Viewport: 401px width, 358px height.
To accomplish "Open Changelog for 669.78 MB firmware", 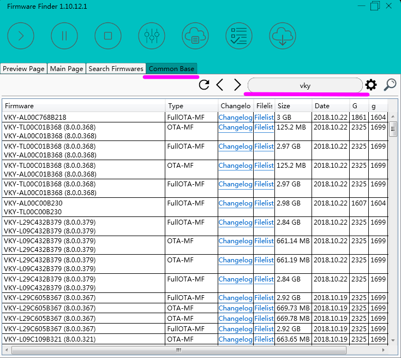I will coord(235,318).
